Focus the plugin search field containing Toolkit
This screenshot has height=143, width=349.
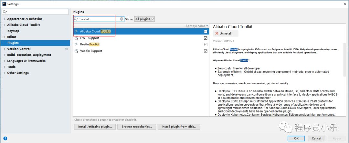(x=99, y=19)
